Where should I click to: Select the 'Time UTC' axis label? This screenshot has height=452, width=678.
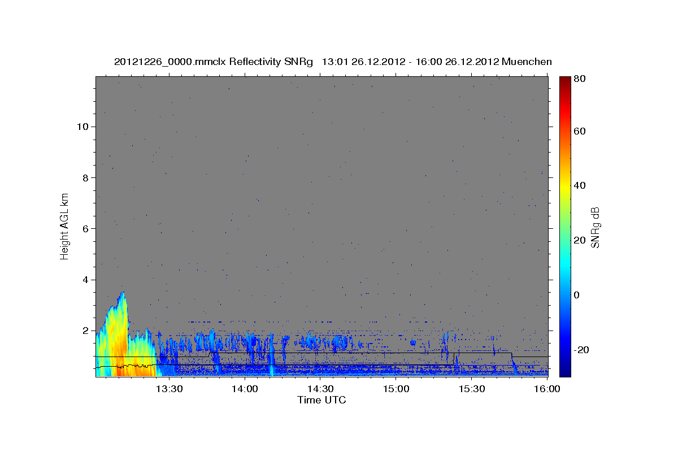(x=321, y=400)
